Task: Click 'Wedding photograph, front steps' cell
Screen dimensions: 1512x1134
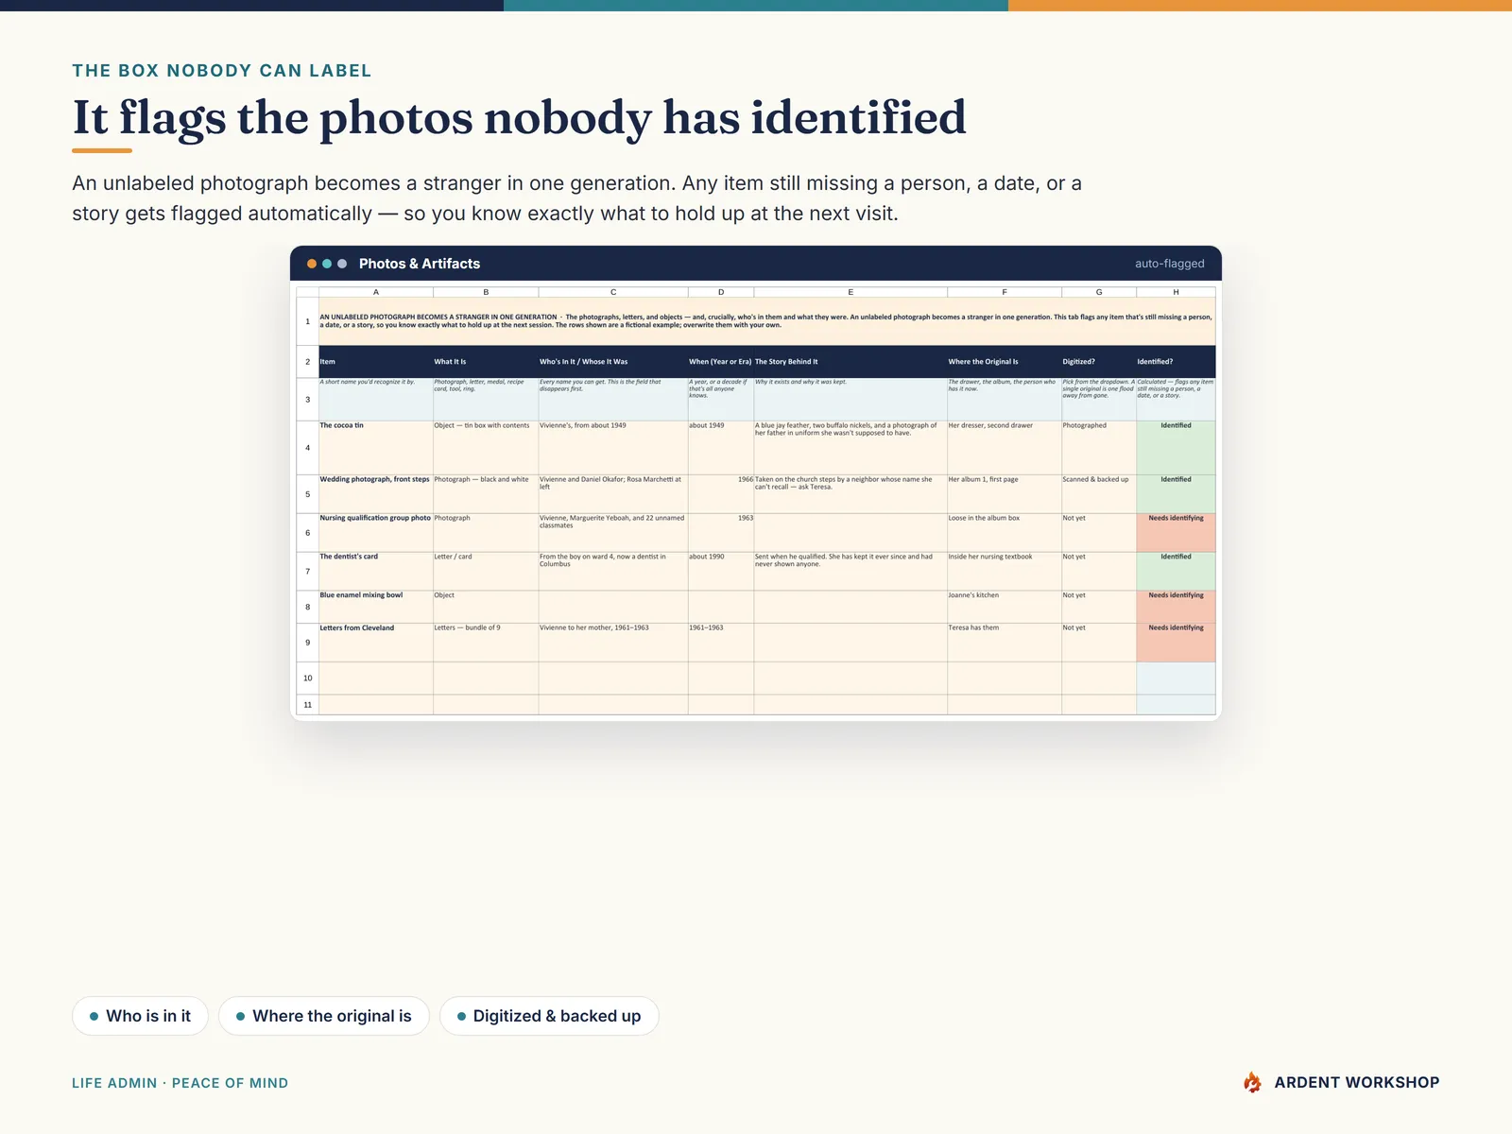Action: pos(376,493)
